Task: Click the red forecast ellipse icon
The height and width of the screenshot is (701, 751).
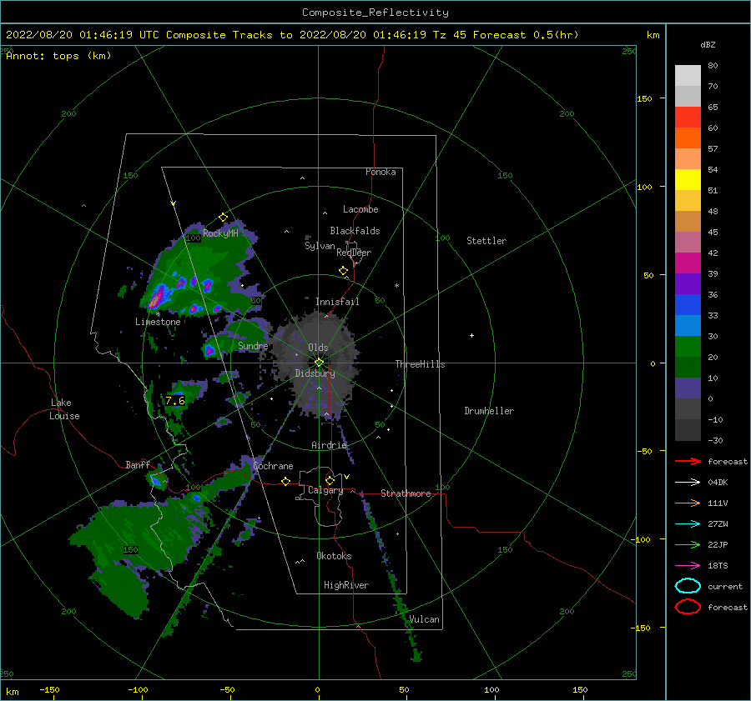Action: [688, 607]
